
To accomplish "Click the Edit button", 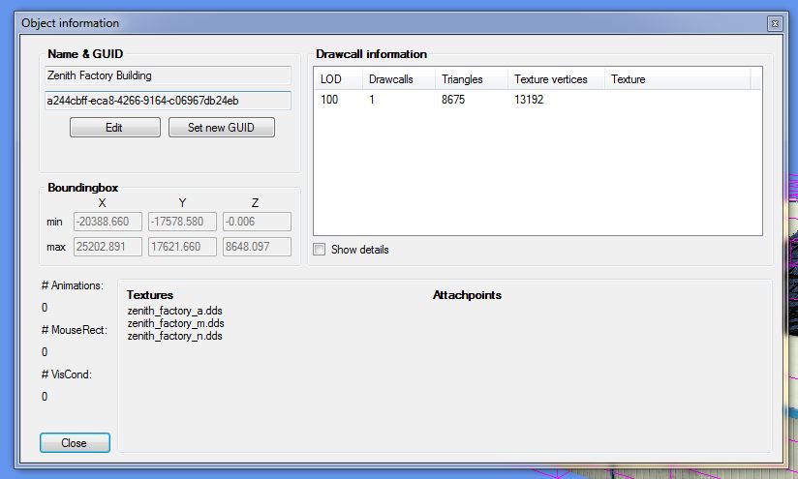I will tap(114, 128).
